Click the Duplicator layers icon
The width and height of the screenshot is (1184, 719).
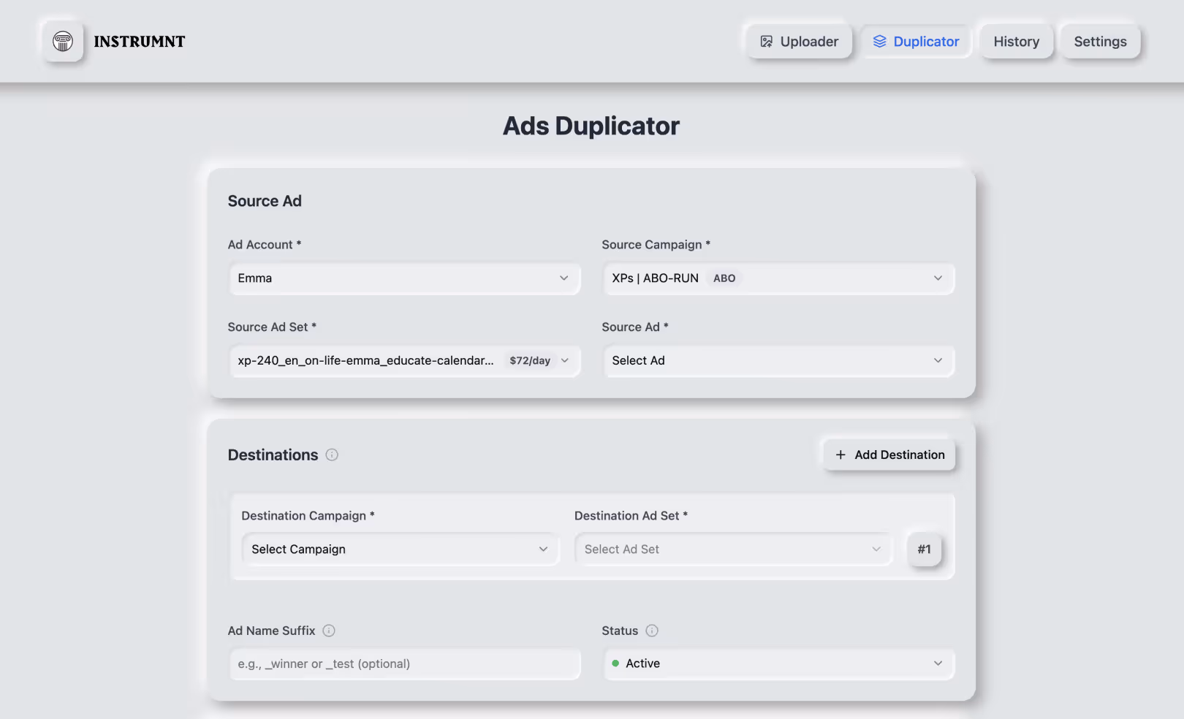(879, 42)
